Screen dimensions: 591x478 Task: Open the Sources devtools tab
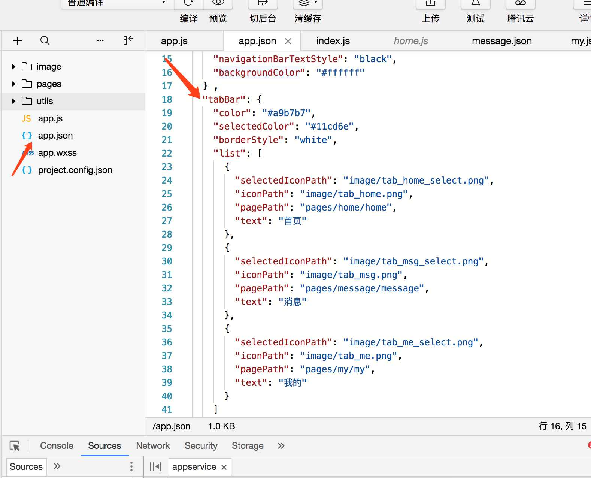[104, 446]
